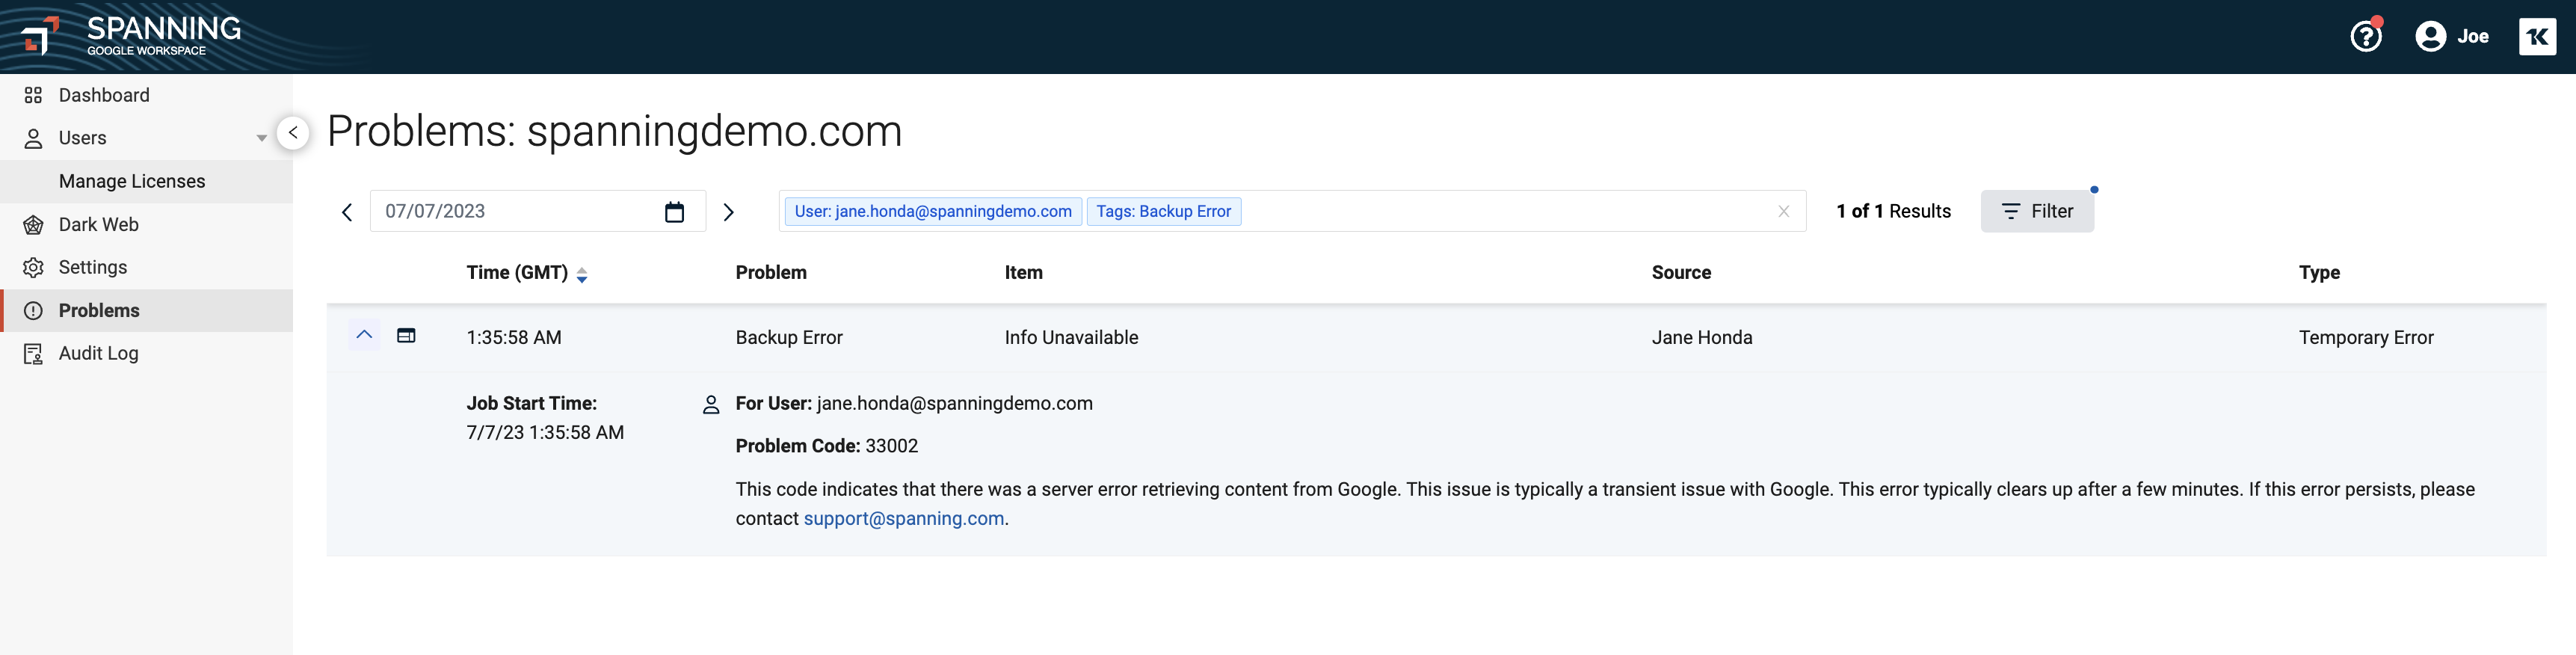Click the User: jane.honda filter tag
The width and height of the screenshot is (2576, 655).
pos(932,211)
